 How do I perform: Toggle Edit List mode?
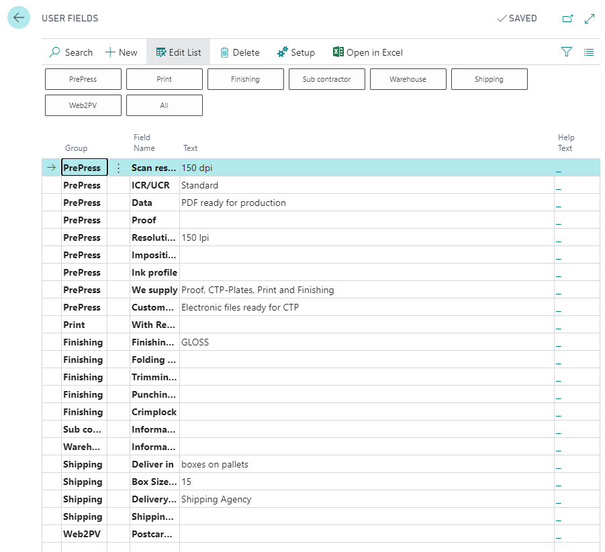point(178,52)
